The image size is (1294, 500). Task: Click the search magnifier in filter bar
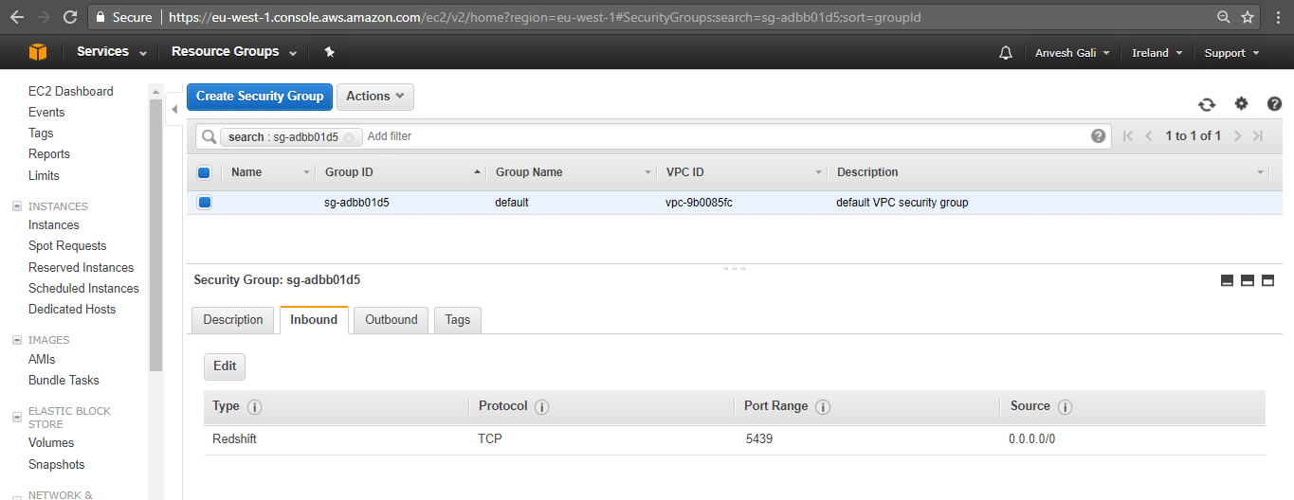click(210, 137)
